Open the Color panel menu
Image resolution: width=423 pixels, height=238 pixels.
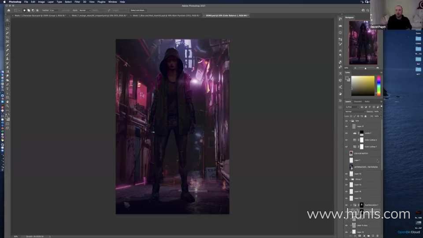[381, 73]
